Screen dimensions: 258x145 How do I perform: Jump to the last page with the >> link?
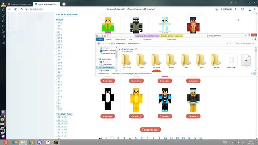(201, 139)
